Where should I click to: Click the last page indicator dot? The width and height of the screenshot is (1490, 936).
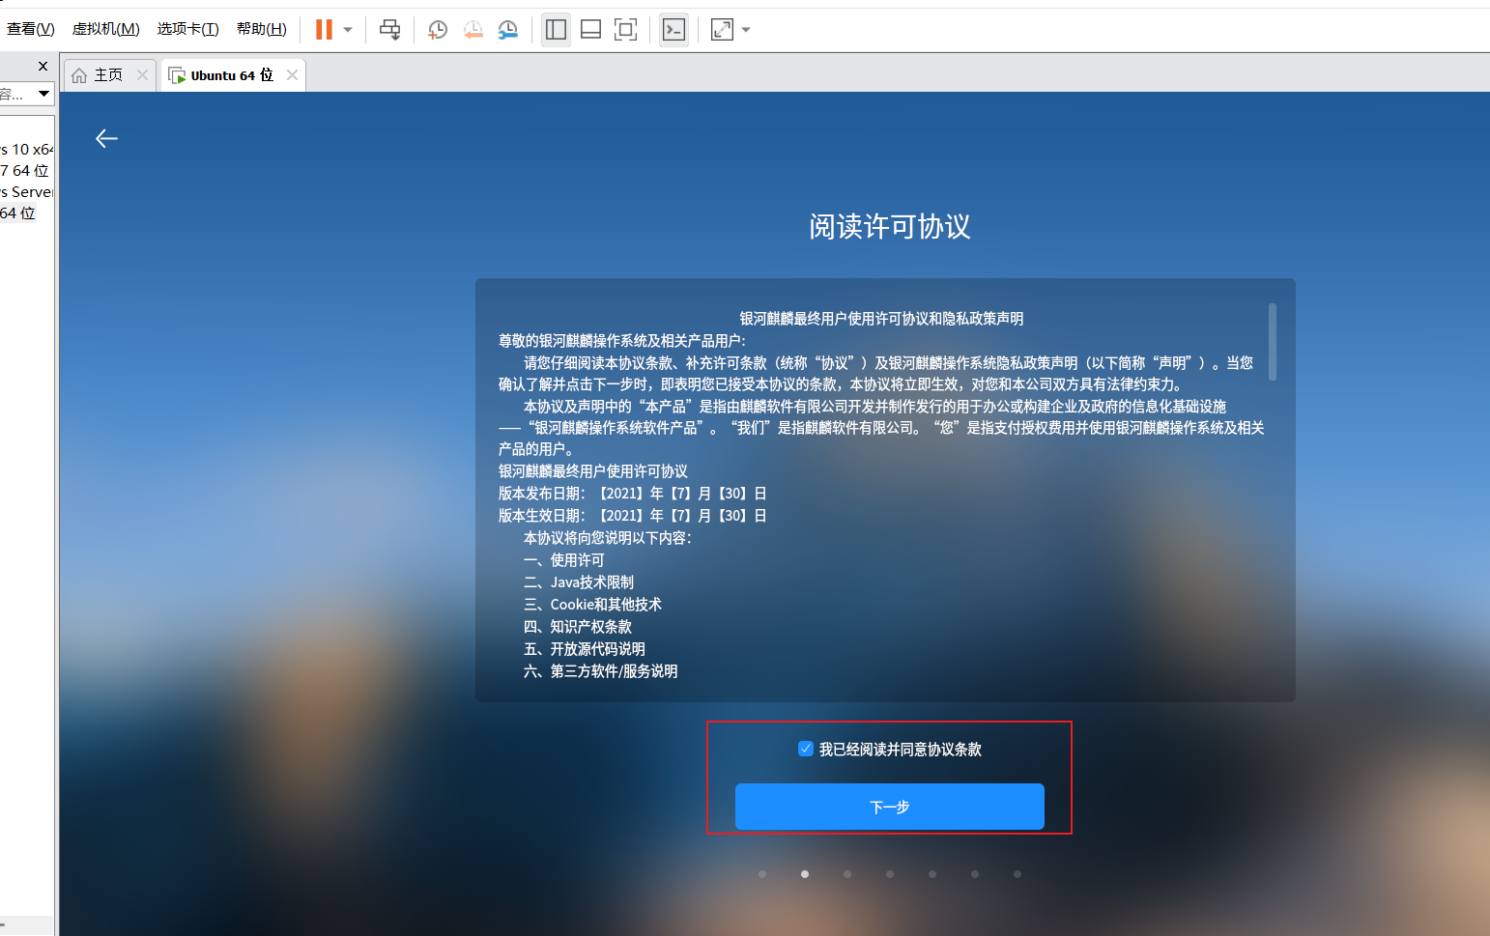pyautogui.click(x=1017, y=874)
